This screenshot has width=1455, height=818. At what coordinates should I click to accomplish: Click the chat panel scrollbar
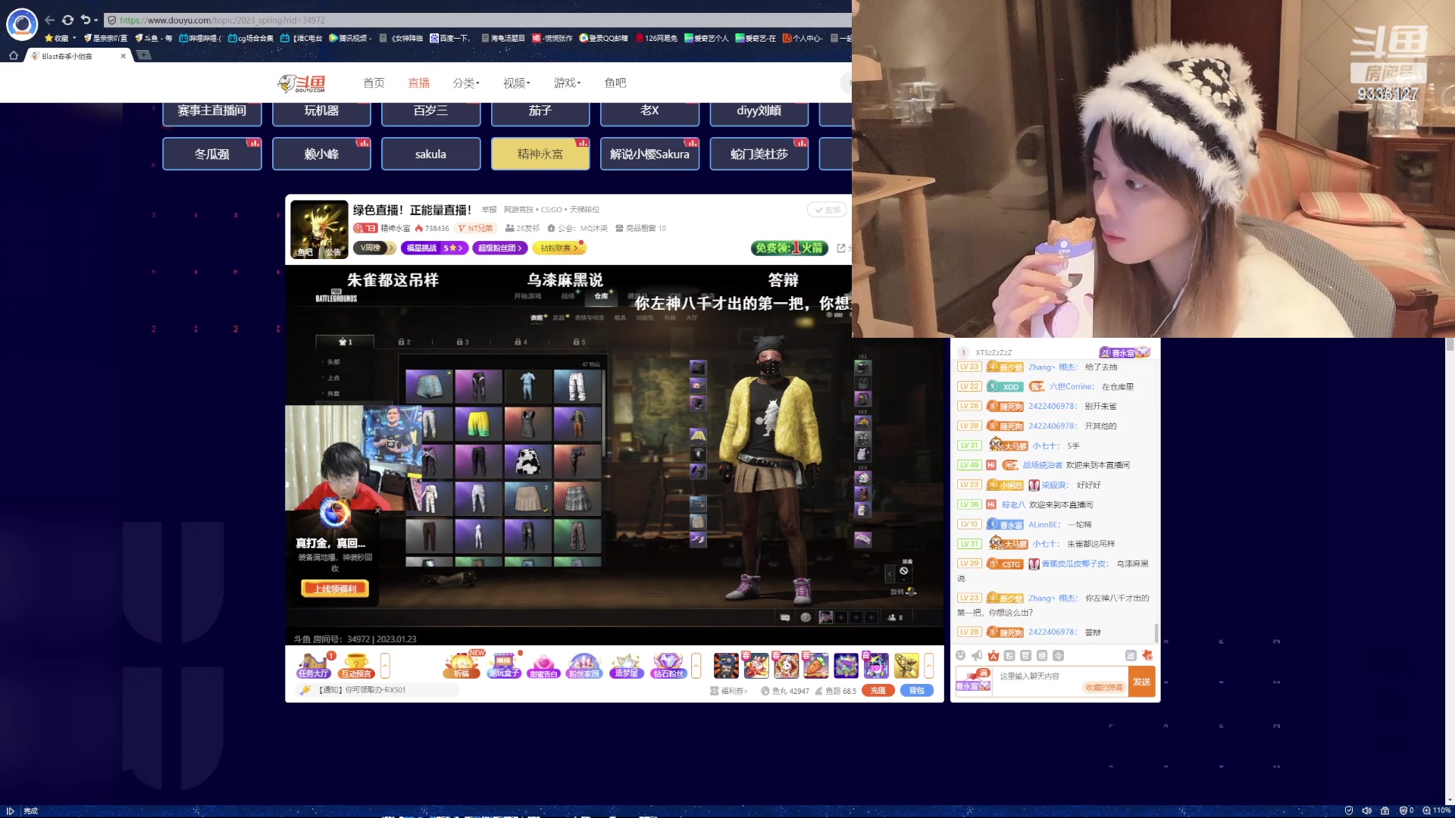[x=1156, y=632]
